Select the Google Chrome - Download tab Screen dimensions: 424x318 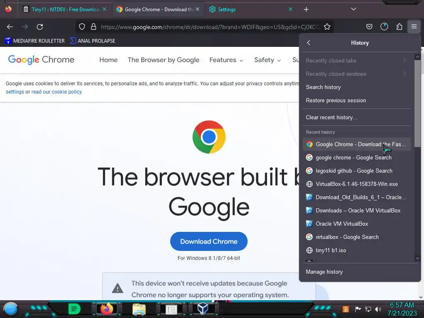click(158, 9)
